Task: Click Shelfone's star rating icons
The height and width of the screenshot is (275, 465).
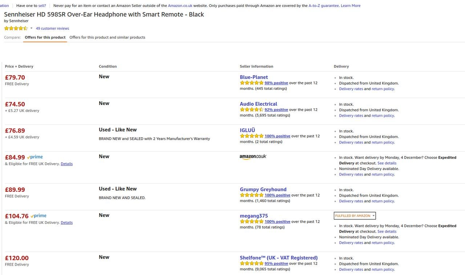Action: click(x=251, y=264)
